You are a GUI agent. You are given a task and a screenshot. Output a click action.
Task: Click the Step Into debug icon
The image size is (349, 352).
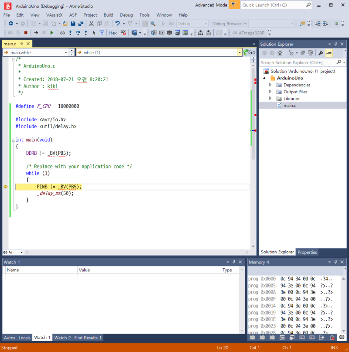click(70, 33)
